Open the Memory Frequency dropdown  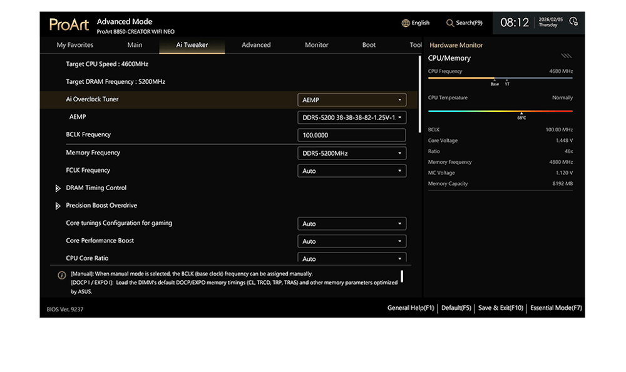[352, 153]
